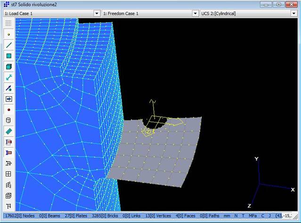This screenshot has width=301, height=223.
Task: Toggle the node display icon
Action: pos(8,34)
